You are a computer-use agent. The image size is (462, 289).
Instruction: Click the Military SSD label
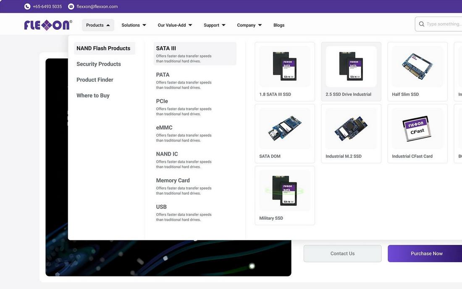pos(271,218)
